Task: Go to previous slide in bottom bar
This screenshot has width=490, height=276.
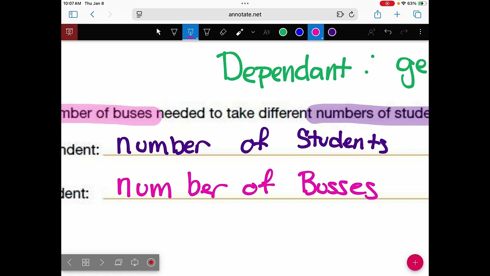Action: pyautogui.click(x=69, y=263)
